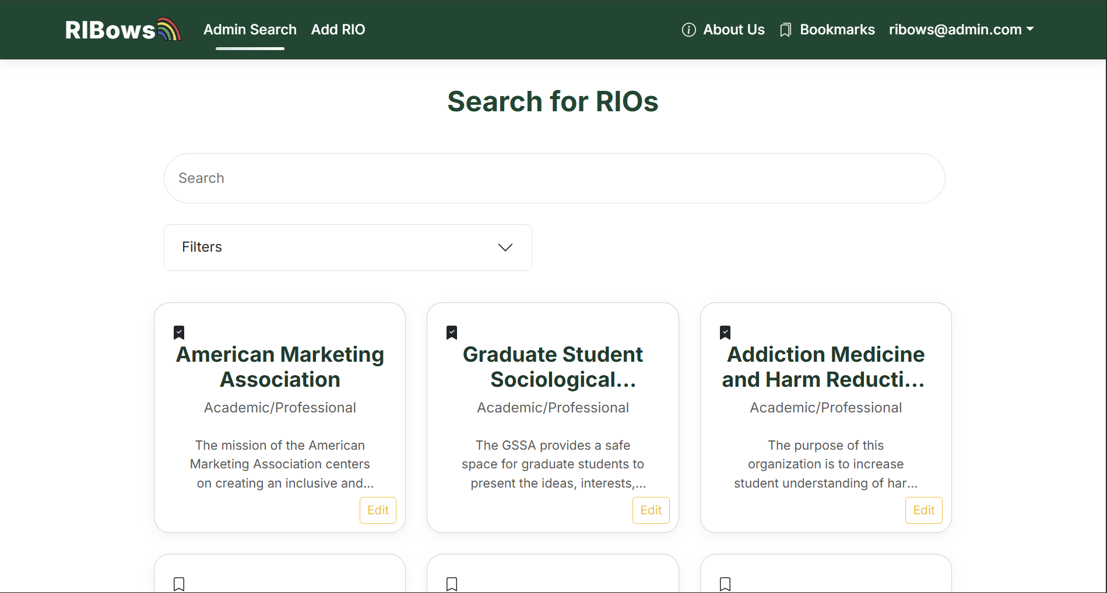Screen dimensions: 1107x593
Task: Bookmark the middle card in second row
Action: click(452, 584)
